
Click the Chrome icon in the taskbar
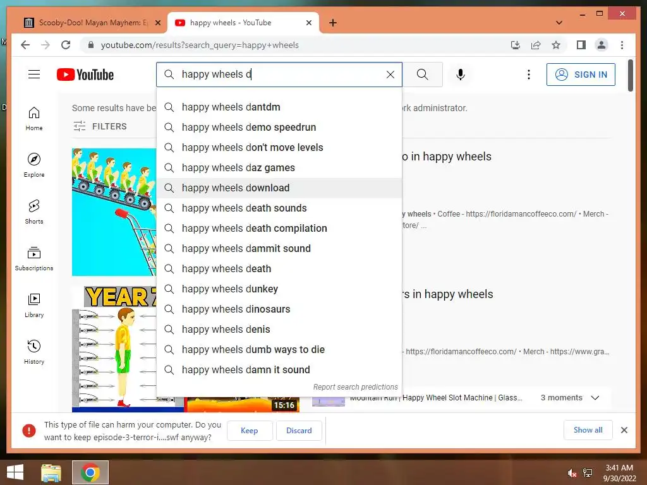coord(90,472)
